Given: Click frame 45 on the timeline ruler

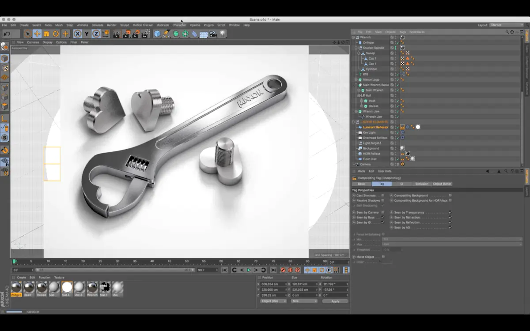Looking at the screenshot, I should [169, 261].
